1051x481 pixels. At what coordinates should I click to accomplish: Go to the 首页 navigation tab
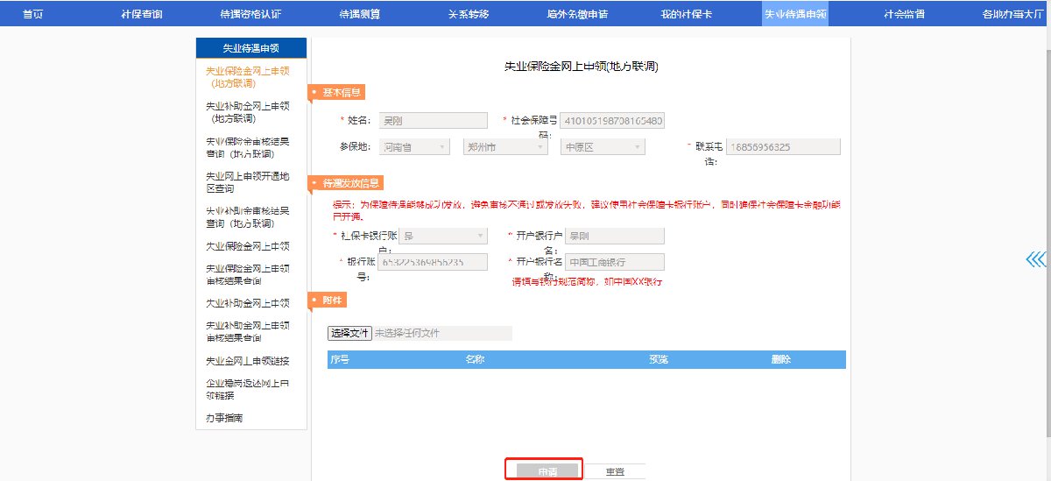click(32, 14)
